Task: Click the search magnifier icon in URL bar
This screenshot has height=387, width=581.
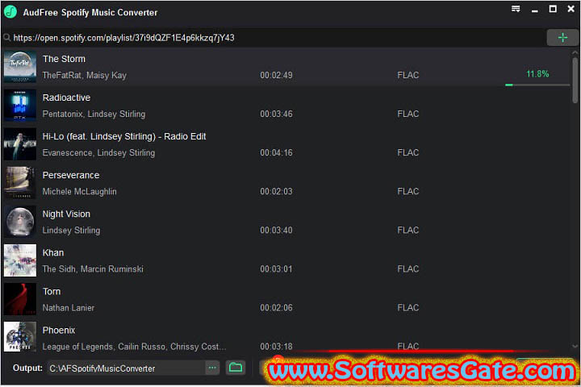Action: click(6, 37)
